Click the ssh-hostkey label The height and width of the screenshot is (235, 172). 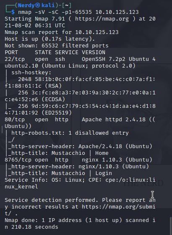click(x=31, y=73)
